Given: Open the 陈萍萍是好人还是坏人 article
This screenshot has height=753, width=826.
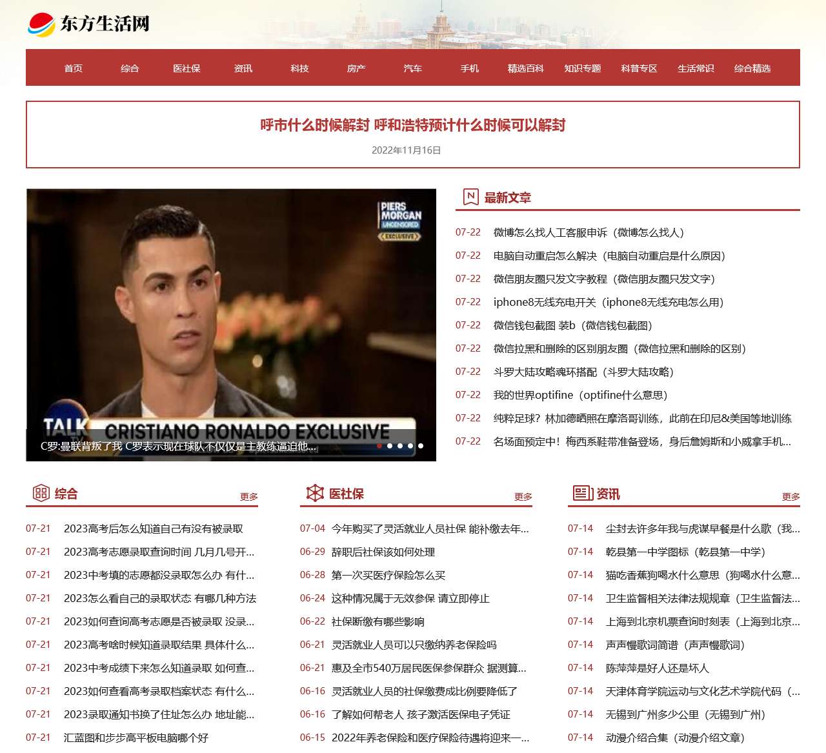Looking at the screenshot, I should tap(657, 668).
